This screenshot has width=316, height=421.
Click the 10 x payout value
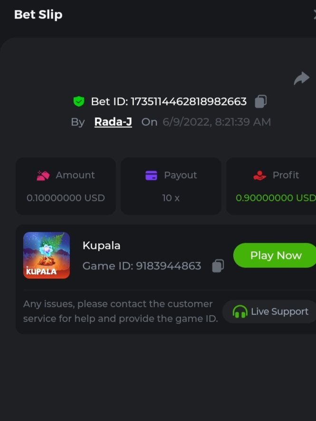pos(171,198)
